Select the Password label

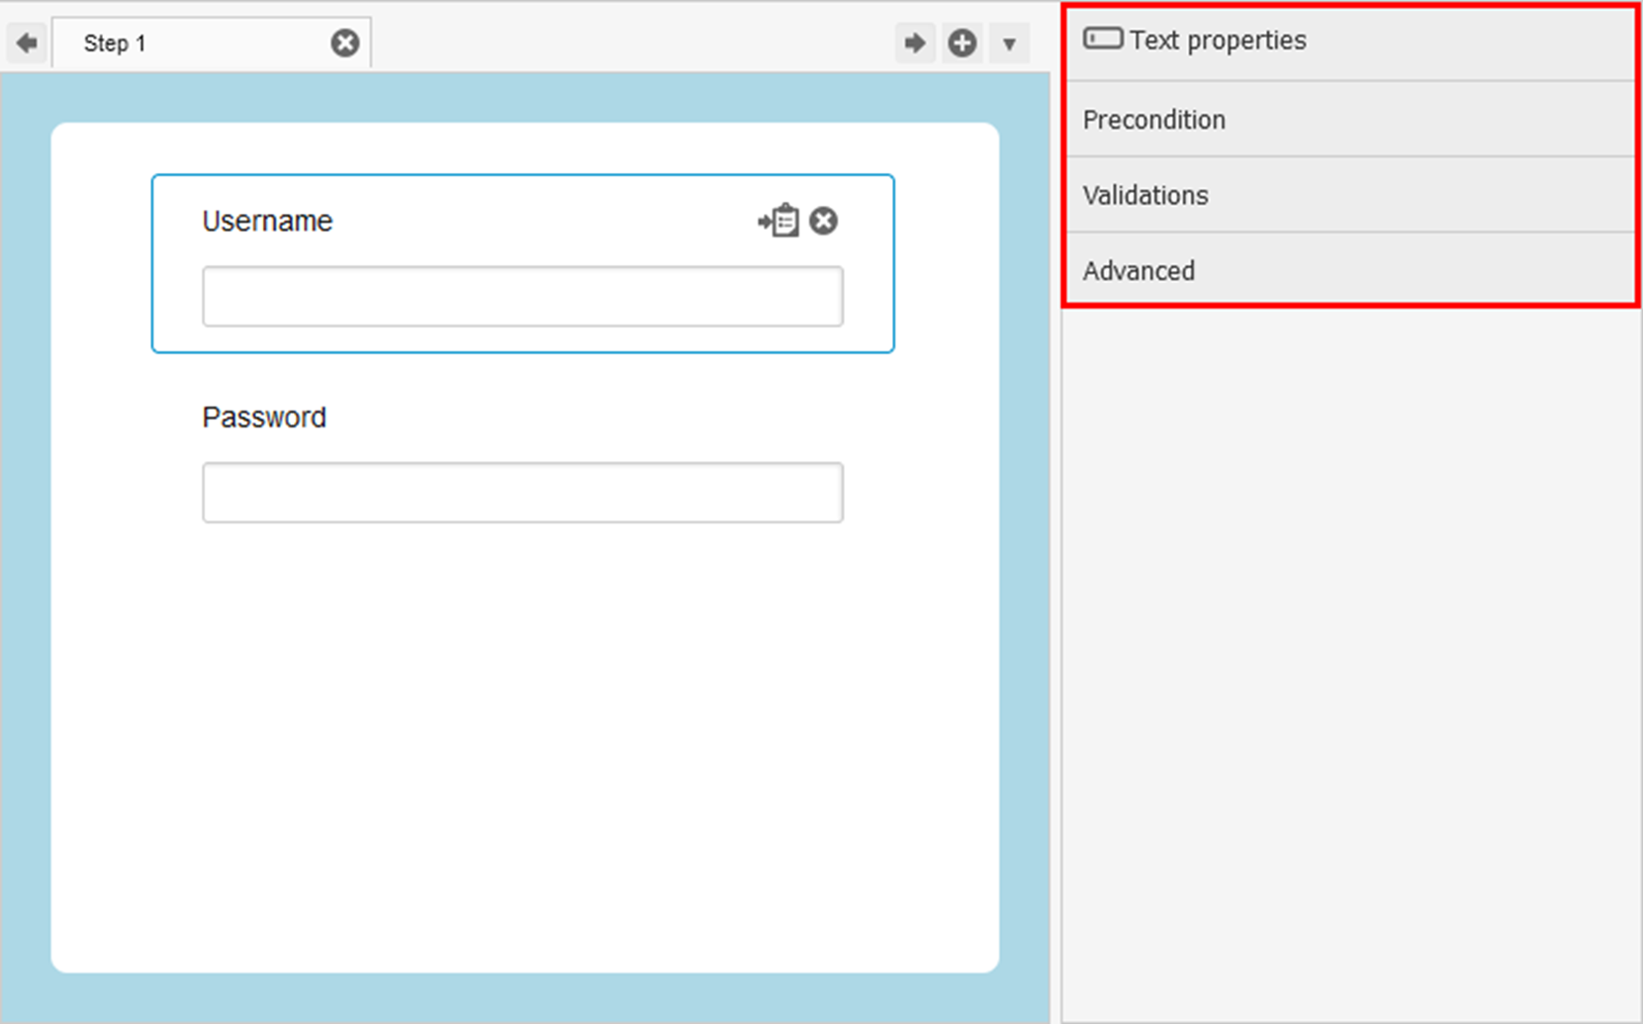264,418
